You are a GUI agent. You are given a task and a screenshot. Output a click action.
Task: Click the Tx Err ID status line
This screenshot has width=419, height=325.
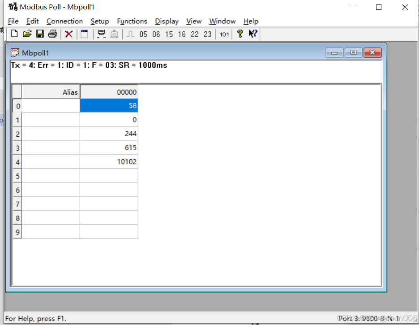(89, 65)
